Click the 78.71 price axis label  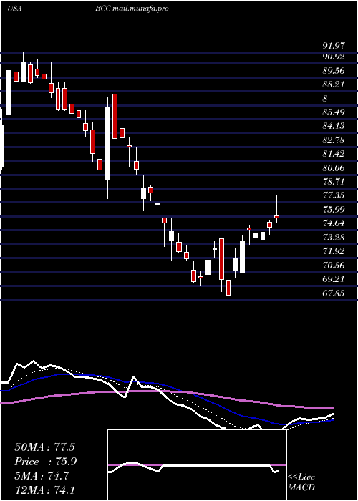point(334,182)
